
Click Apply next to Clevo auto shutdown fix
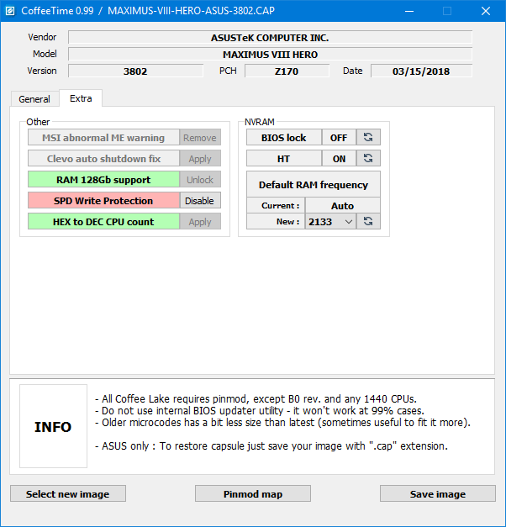(x=200, y=159)
